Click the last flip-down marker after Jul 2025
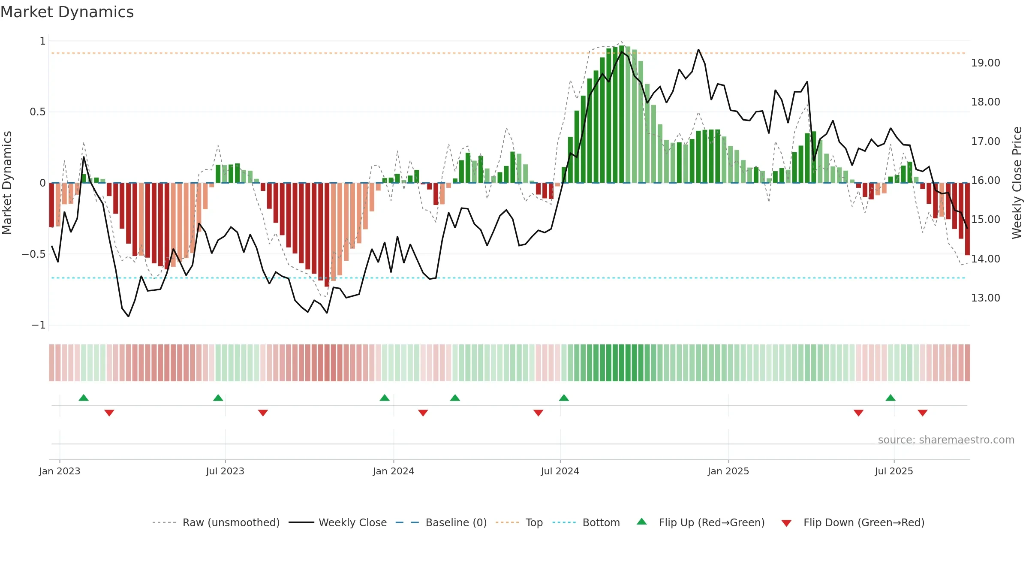The width and height of the screenshot is (1029, 579). pyautogui.click(x=923, y=413)
